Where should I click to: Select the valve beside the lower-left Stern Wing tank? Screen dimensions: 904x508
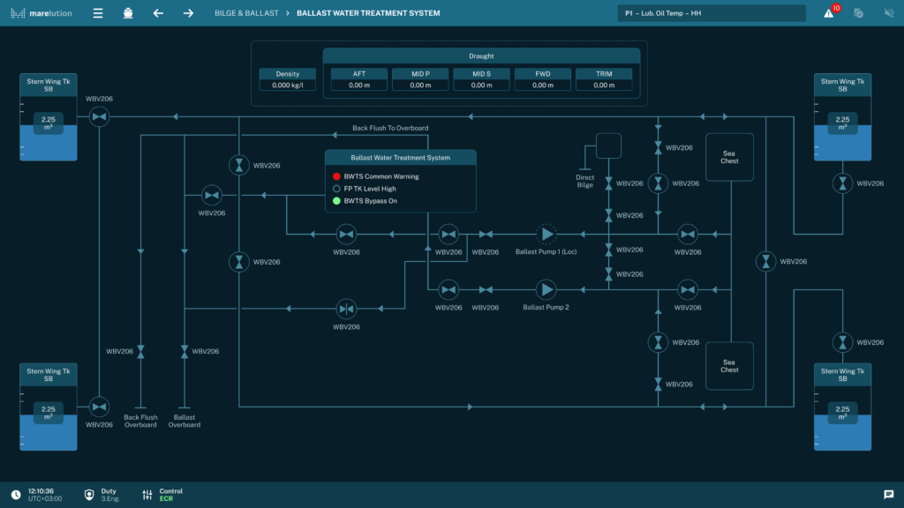click(x=99, y=407)
